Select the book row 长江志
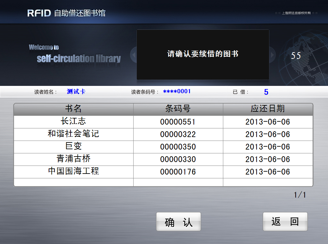Image resolution: width=328 pixels, height=244 pixels. [73, 122]
